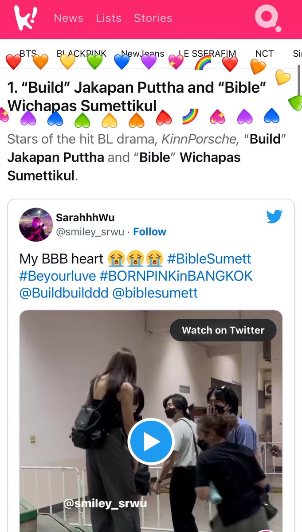Open the News menu item
Screen dimensions: 302x532
click(x=68, y=18)
